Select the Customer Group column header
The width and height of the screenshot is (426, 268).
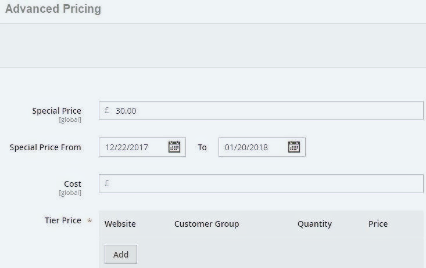point(206,224)
